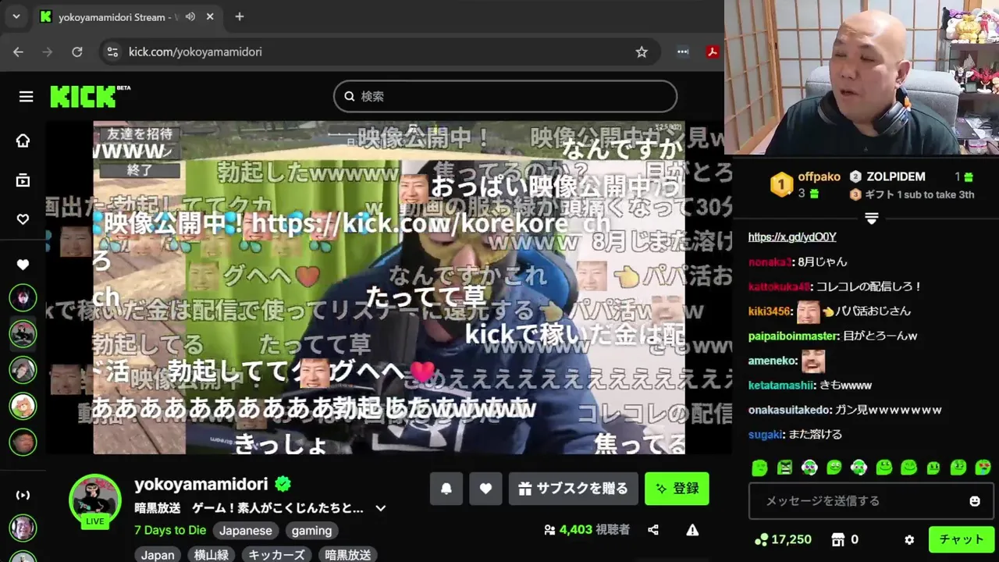Expand the stream title chevron

pos(381,508)
